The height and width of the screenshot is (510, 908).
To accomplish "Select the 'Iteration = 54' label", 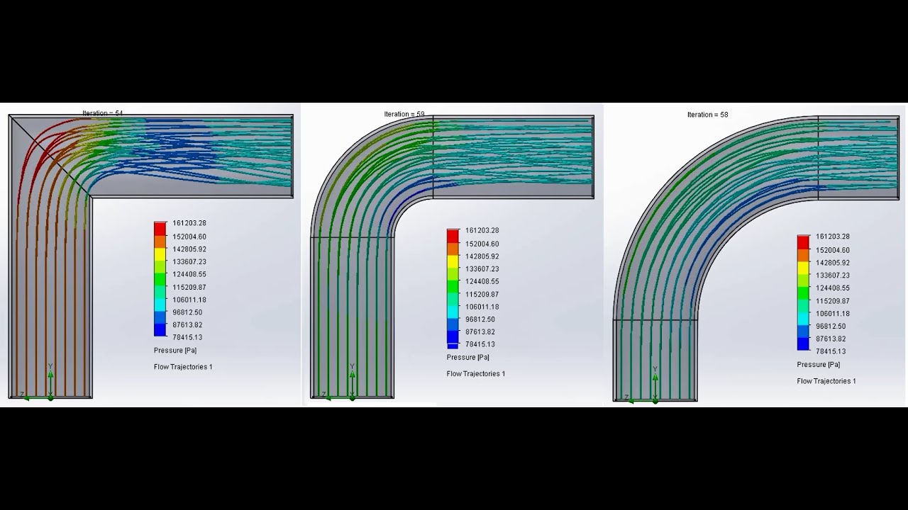I will [x=103, y=113].
